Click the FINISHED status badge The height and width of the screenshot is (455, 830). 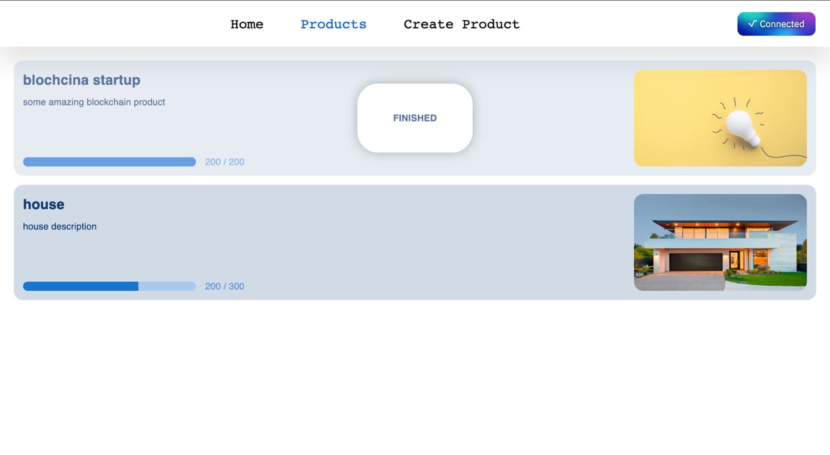point(415,118)
